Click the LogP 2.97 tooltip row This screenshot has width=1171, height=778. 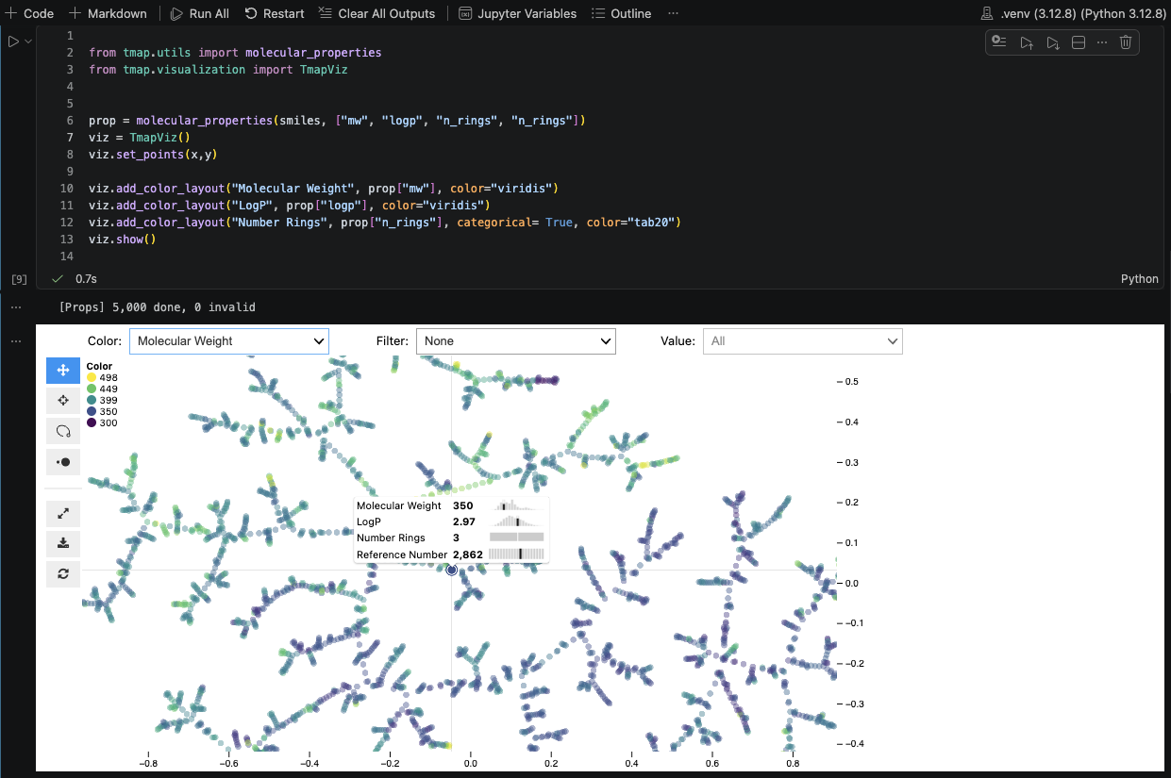[x=451, y=521]
